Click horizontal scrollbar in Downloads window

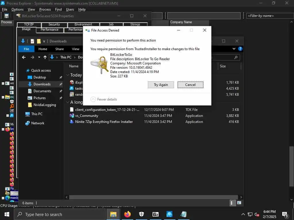153,197
